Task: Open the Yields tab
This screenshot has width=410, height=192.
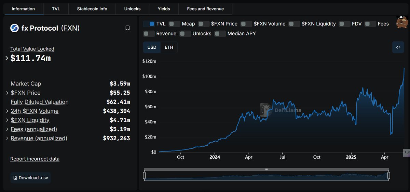Action: point(164,9)
